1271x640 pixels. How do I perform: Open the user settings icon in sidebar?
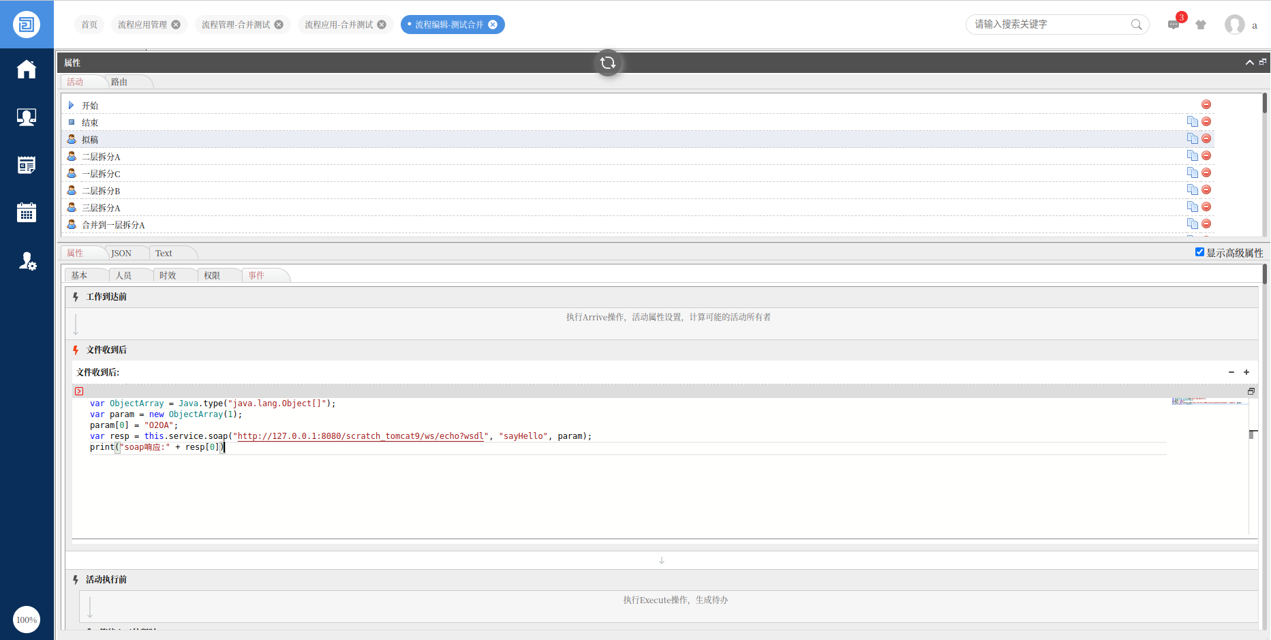(x=27, y=261)
